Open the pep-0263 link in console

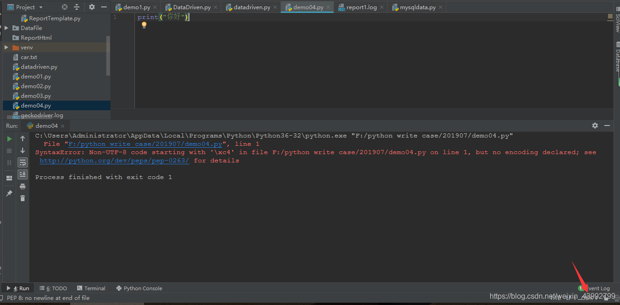click(x=115, y=161)
